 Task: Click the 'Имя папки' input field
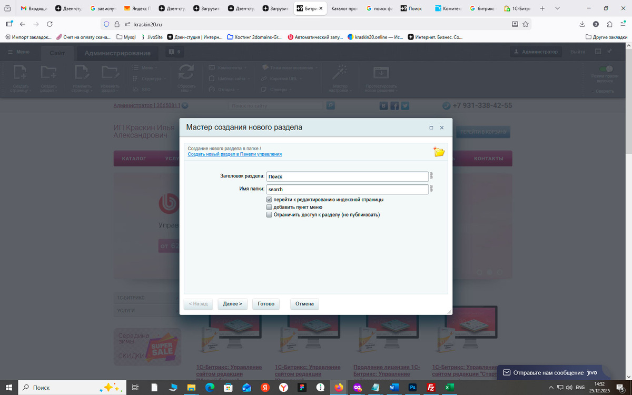348,189
